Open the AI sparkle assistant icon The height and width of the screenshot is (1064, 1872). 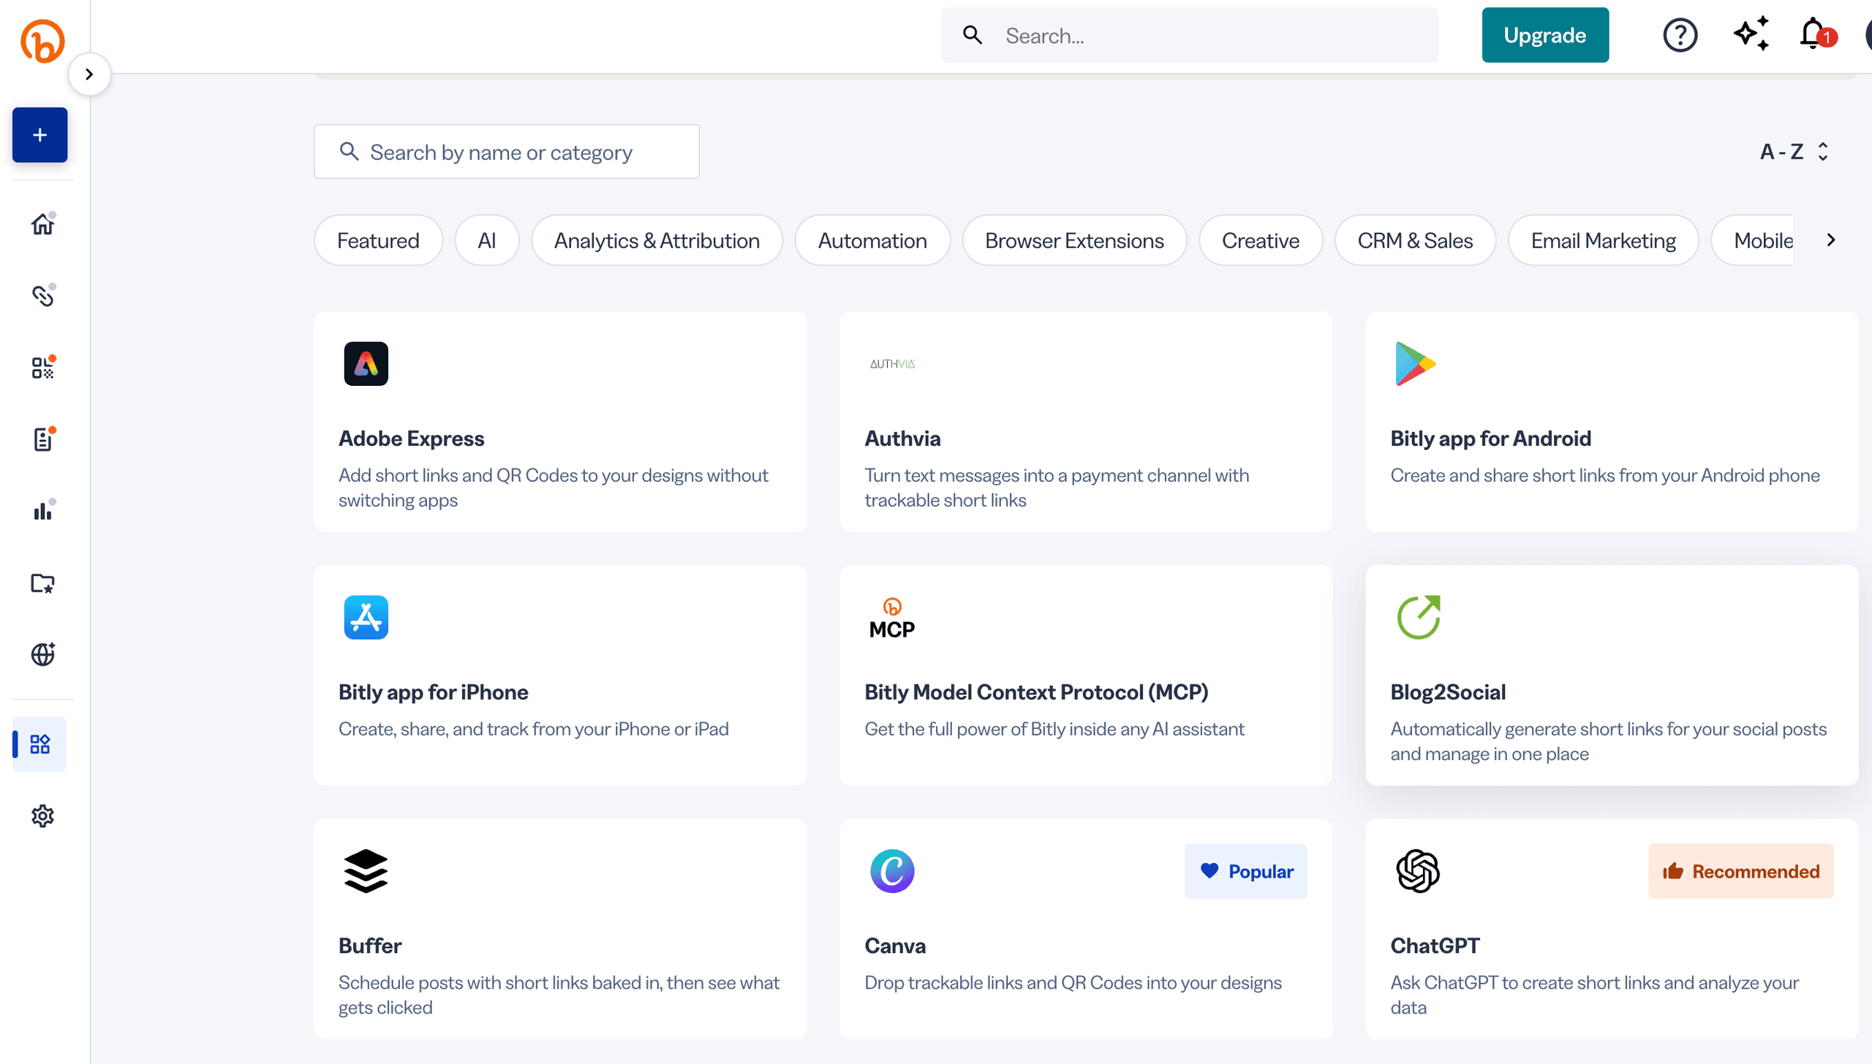pos(1751,34)
